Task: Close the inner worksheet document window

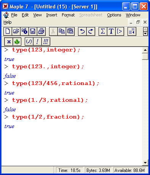Action: point(145,22)
